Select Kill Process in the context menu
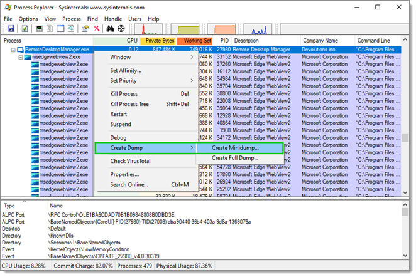The width and height of the screenshot is (416, 277). point(146,94)
